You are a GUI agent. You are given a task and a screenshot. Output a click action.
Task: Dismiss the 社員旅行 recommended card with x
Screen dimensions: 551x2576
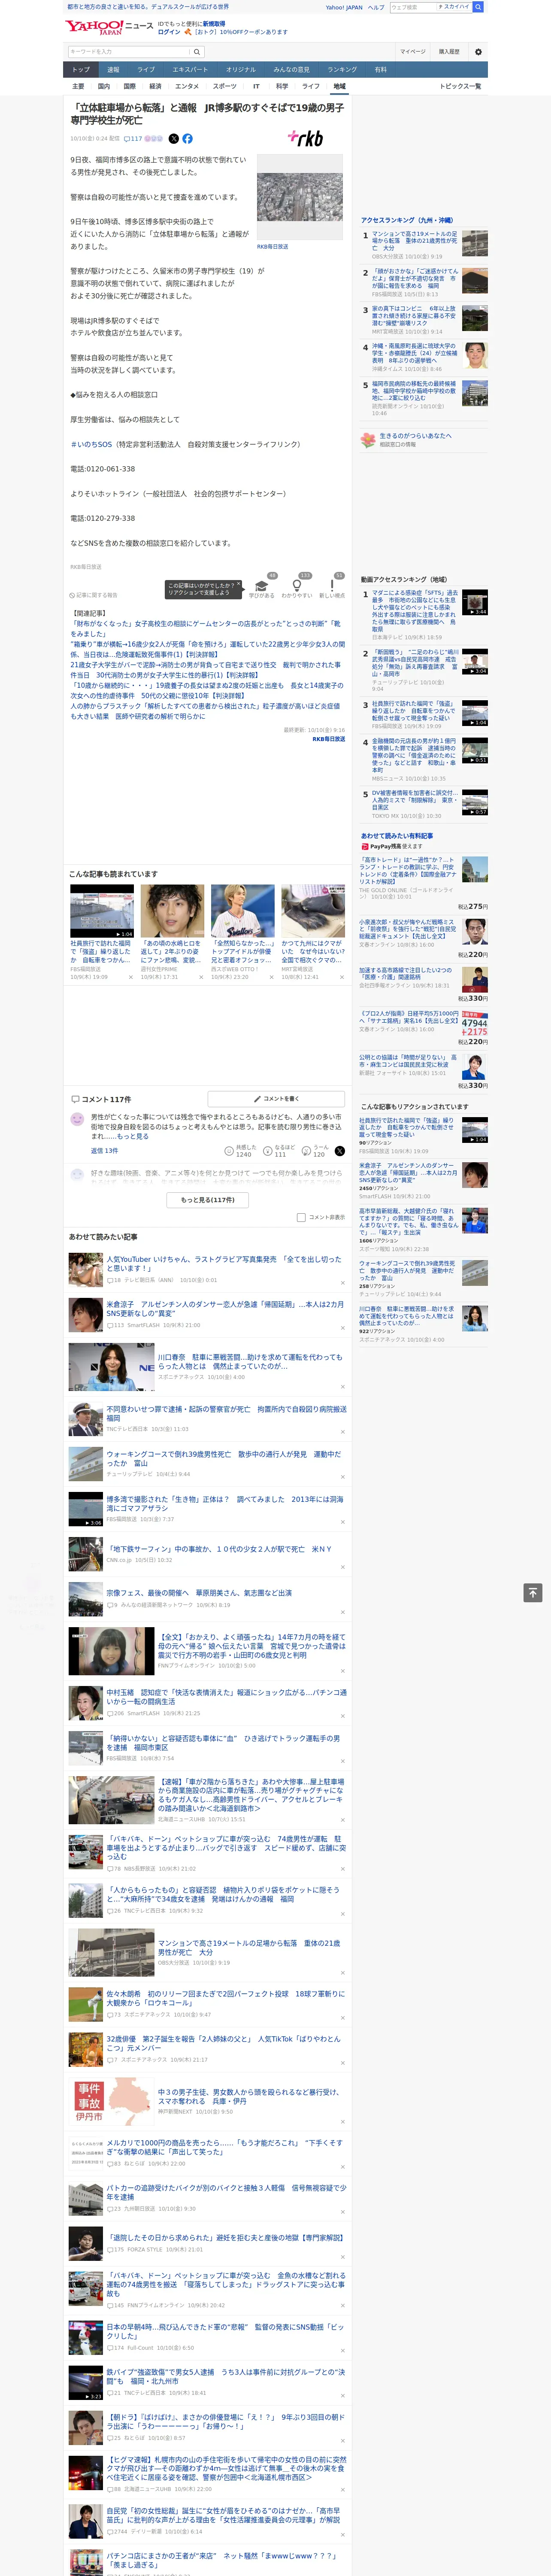(131, 977)
